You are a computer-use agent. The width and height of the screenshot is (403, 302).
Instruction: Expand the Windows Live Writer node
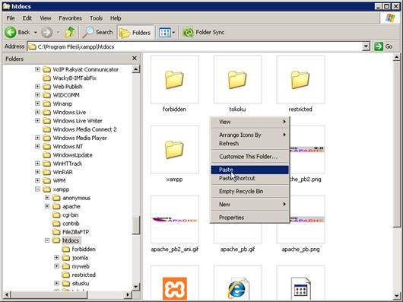tap(37, 121)
